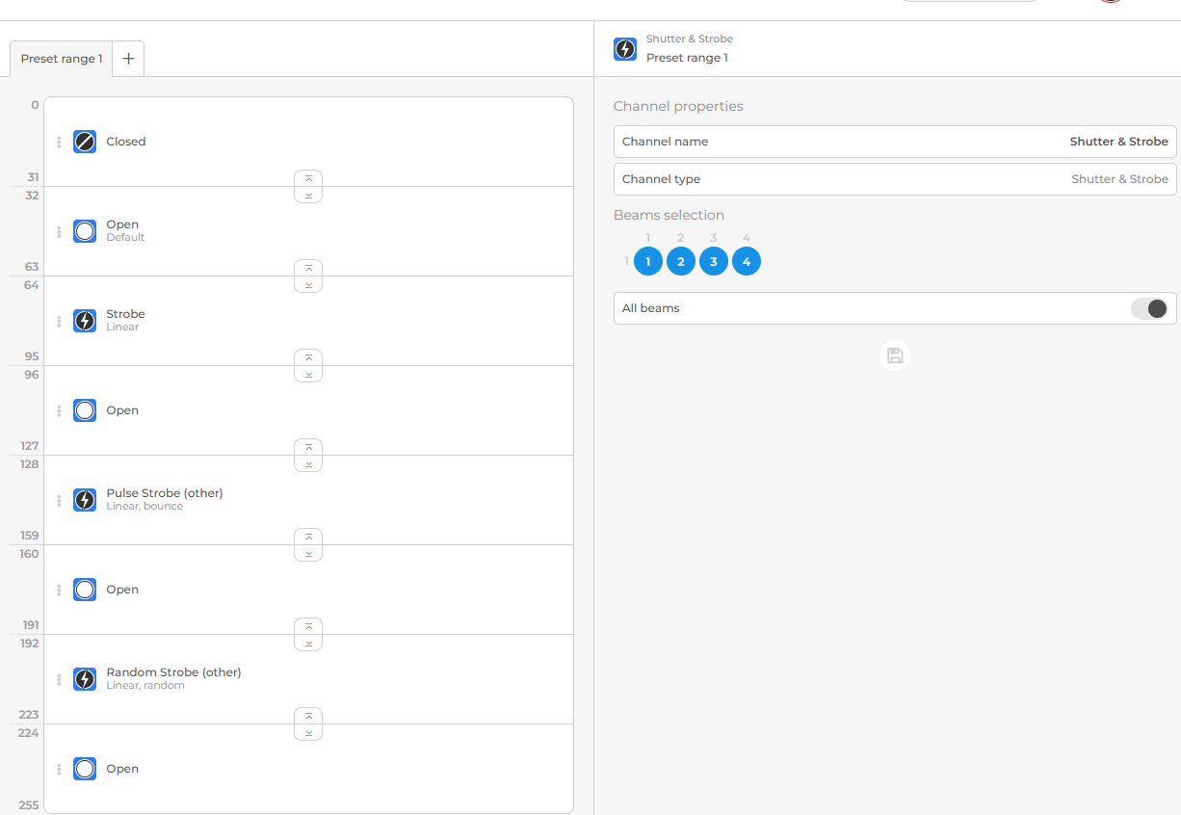The height and width of the screenshot is (815, 1181).
Task: Click the up chevron at value 223
Action: click(x=308, y=716)
